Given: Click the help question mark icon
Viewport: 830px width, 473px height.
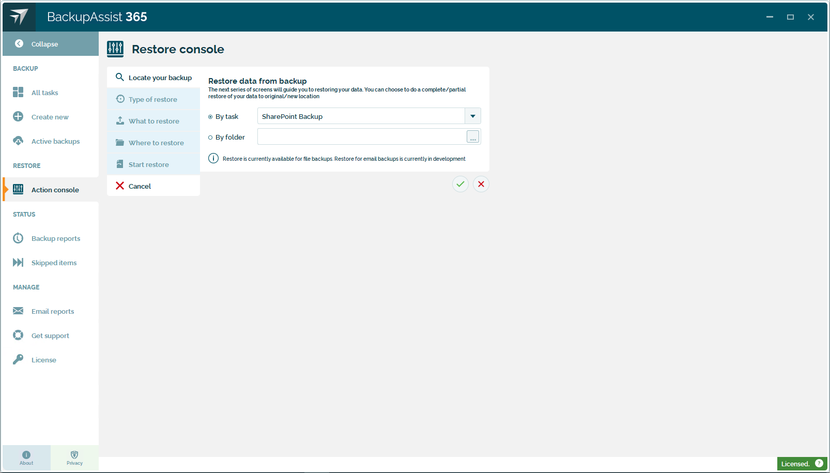Looking at the screenshot, I should pyautogui.click(x=819, y=463).
